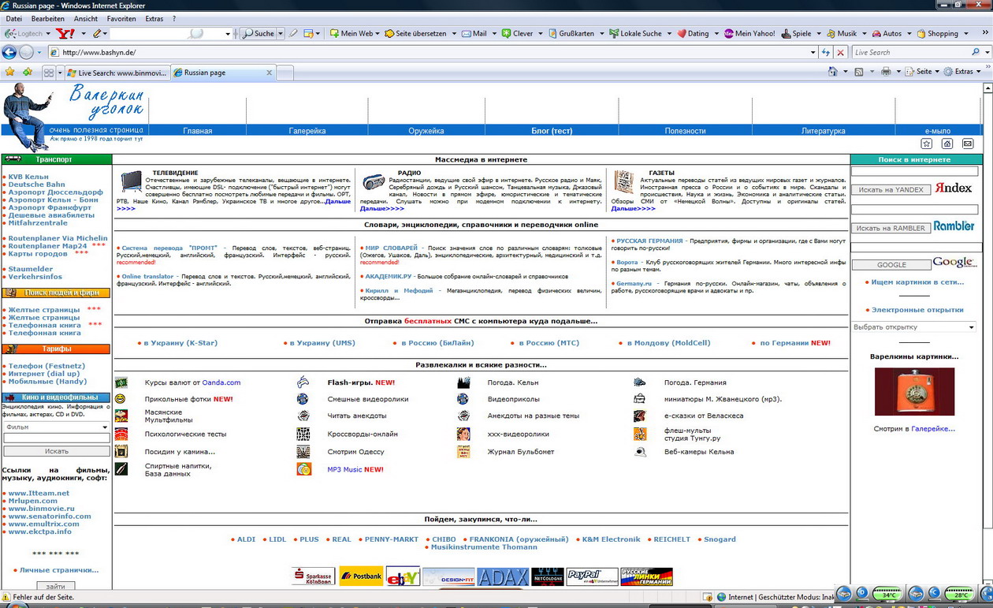The image size is (993, 608).
Task: Open the Suche dropdown arrow
Action: coord(280,34)
